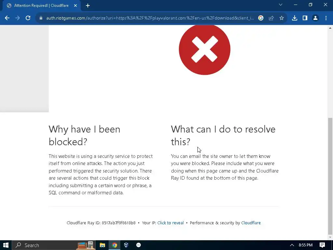Image resolution: width=333 pixels, height=250 pixels.
Task: Click the scrollbar down arrow
Action: click(330, 237)
